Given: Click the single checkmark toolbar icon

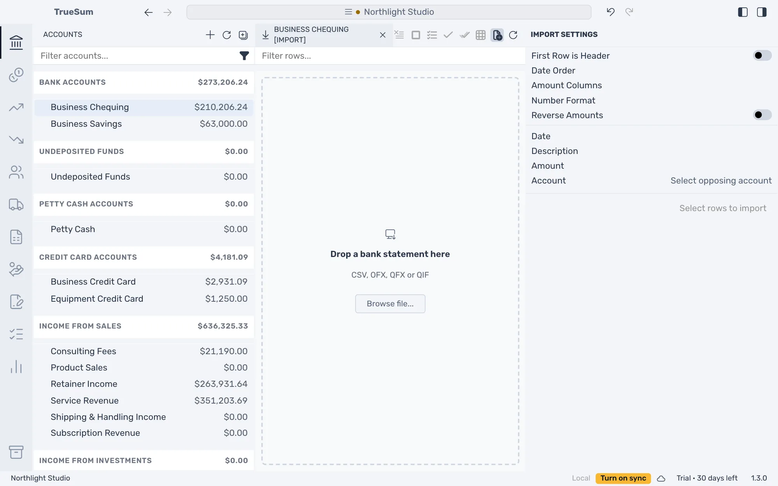Looking at the screenshot, I should click(448, 35).
